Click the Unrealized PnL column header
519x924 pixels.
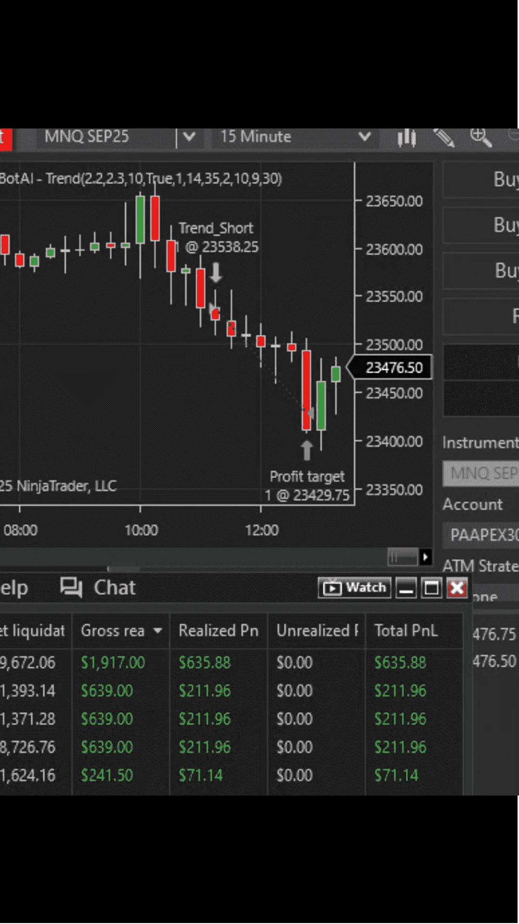[317, 630]
